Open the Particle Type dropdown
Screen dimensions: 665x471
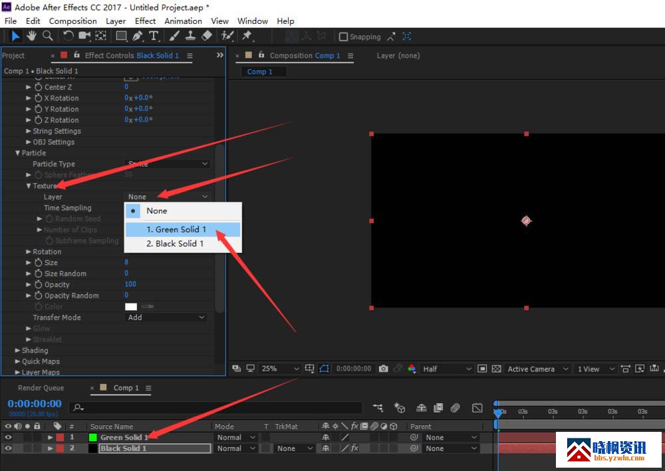pos(167,164)
